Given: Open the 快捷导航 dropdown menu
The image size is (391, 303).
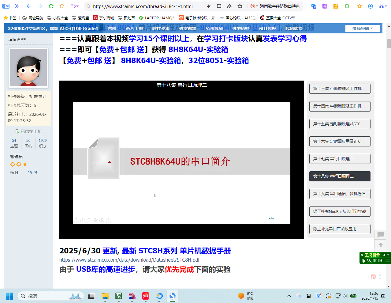Looking at the screenshot, I should [363, 28].
